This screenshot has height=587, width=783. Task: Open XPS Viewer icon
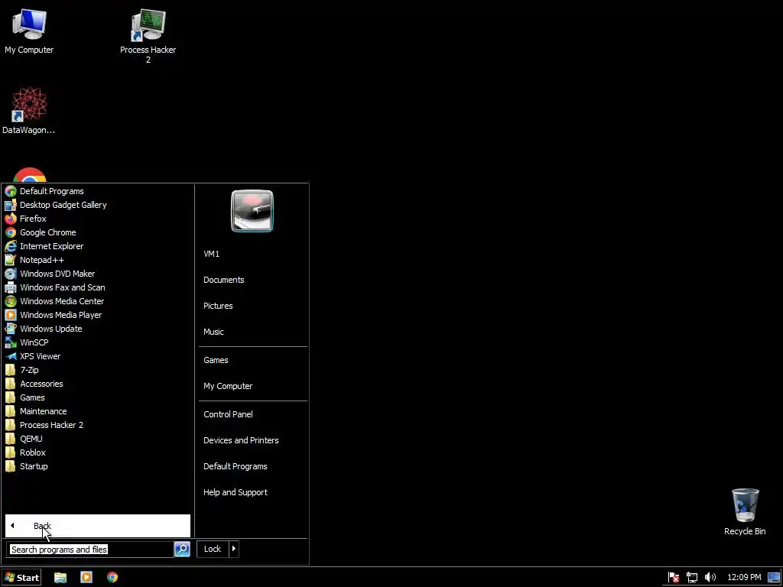pyautogui.click(x=11, y=356)
